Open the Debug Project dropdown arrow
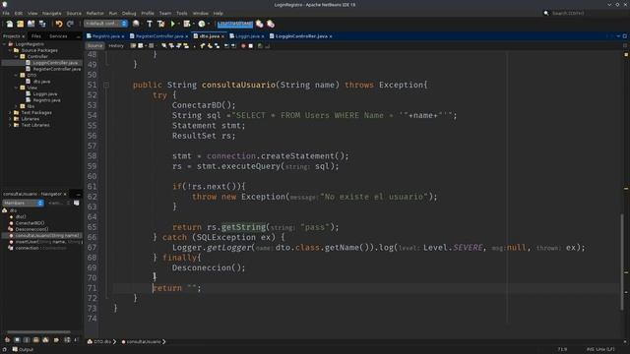630x354 pixels. [193, 24]
